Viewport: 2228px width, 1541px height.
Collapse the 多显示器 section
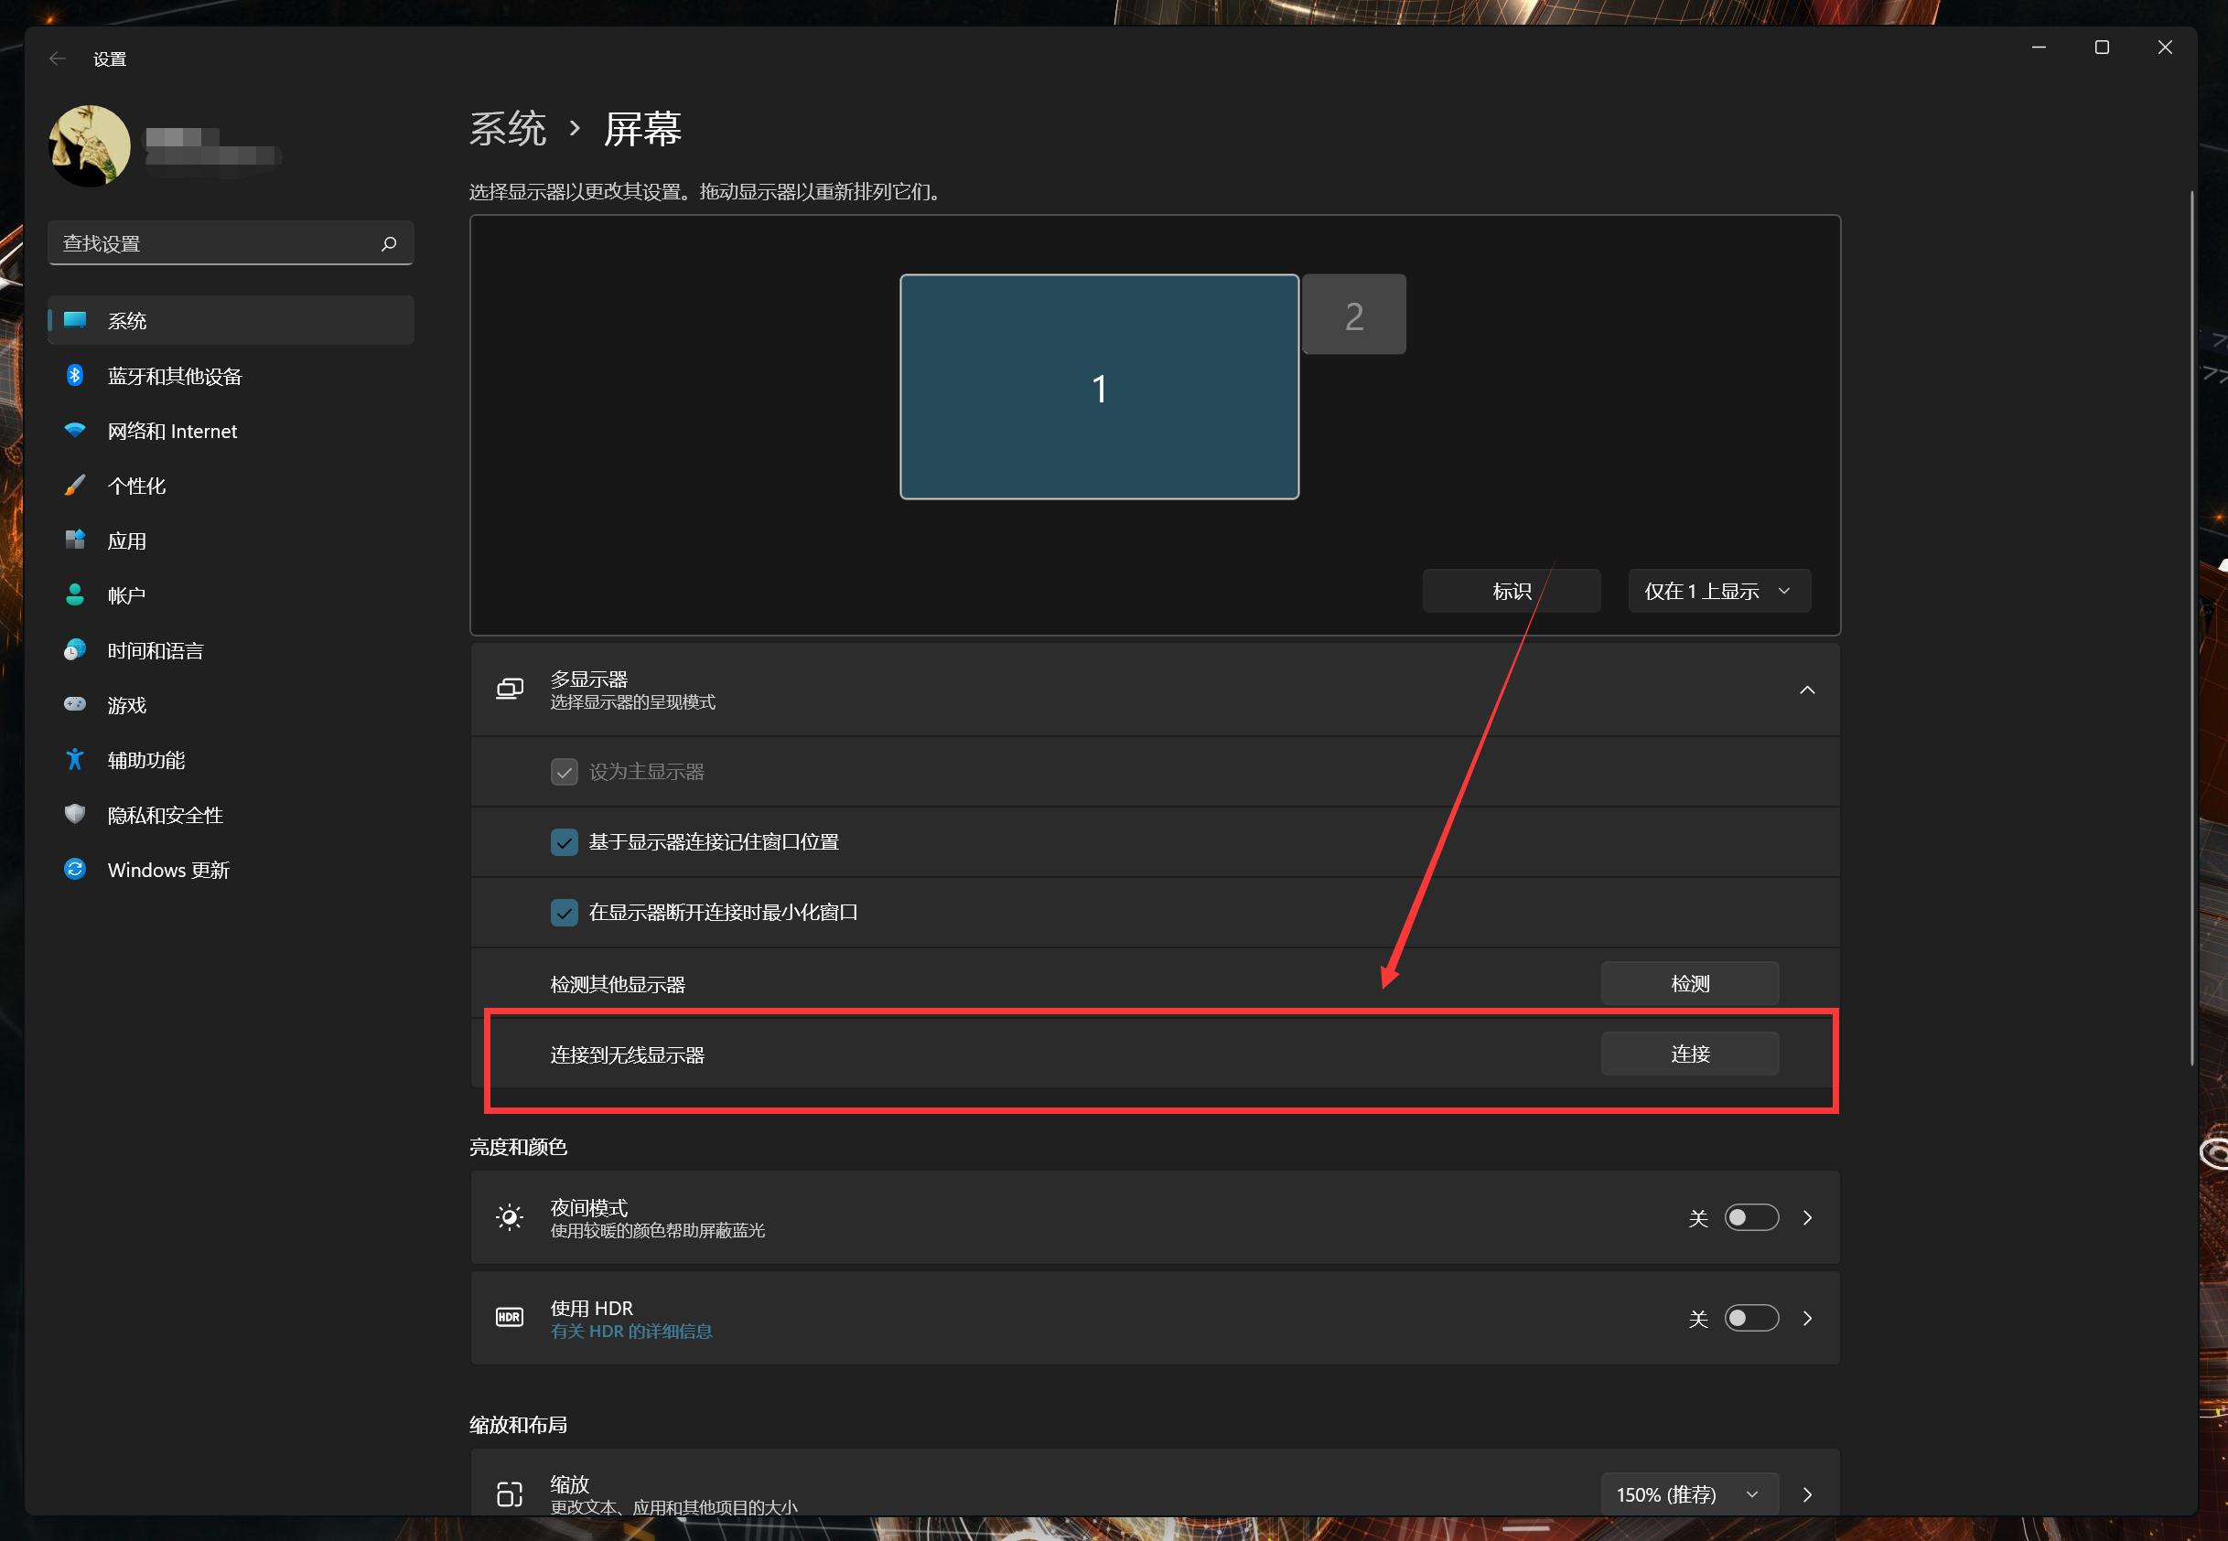[1808, 690]
